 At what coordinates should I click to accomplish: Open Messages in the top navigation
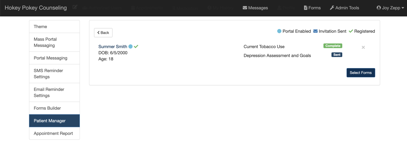pos(255,8)
